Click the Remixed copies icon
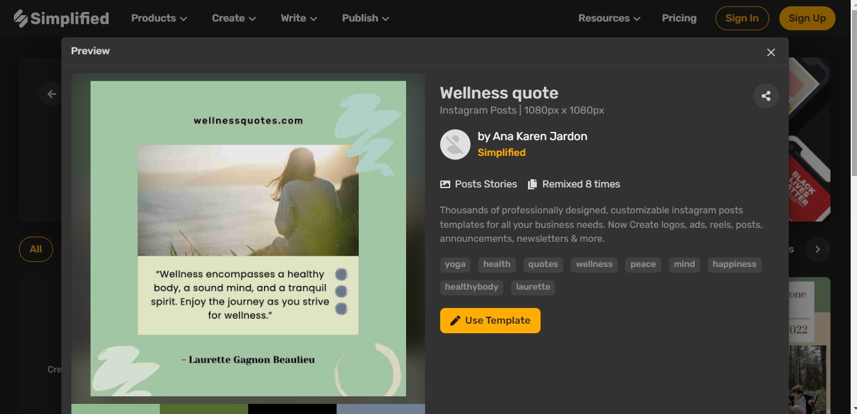This screenshot has width=857, height=414. 532,184
